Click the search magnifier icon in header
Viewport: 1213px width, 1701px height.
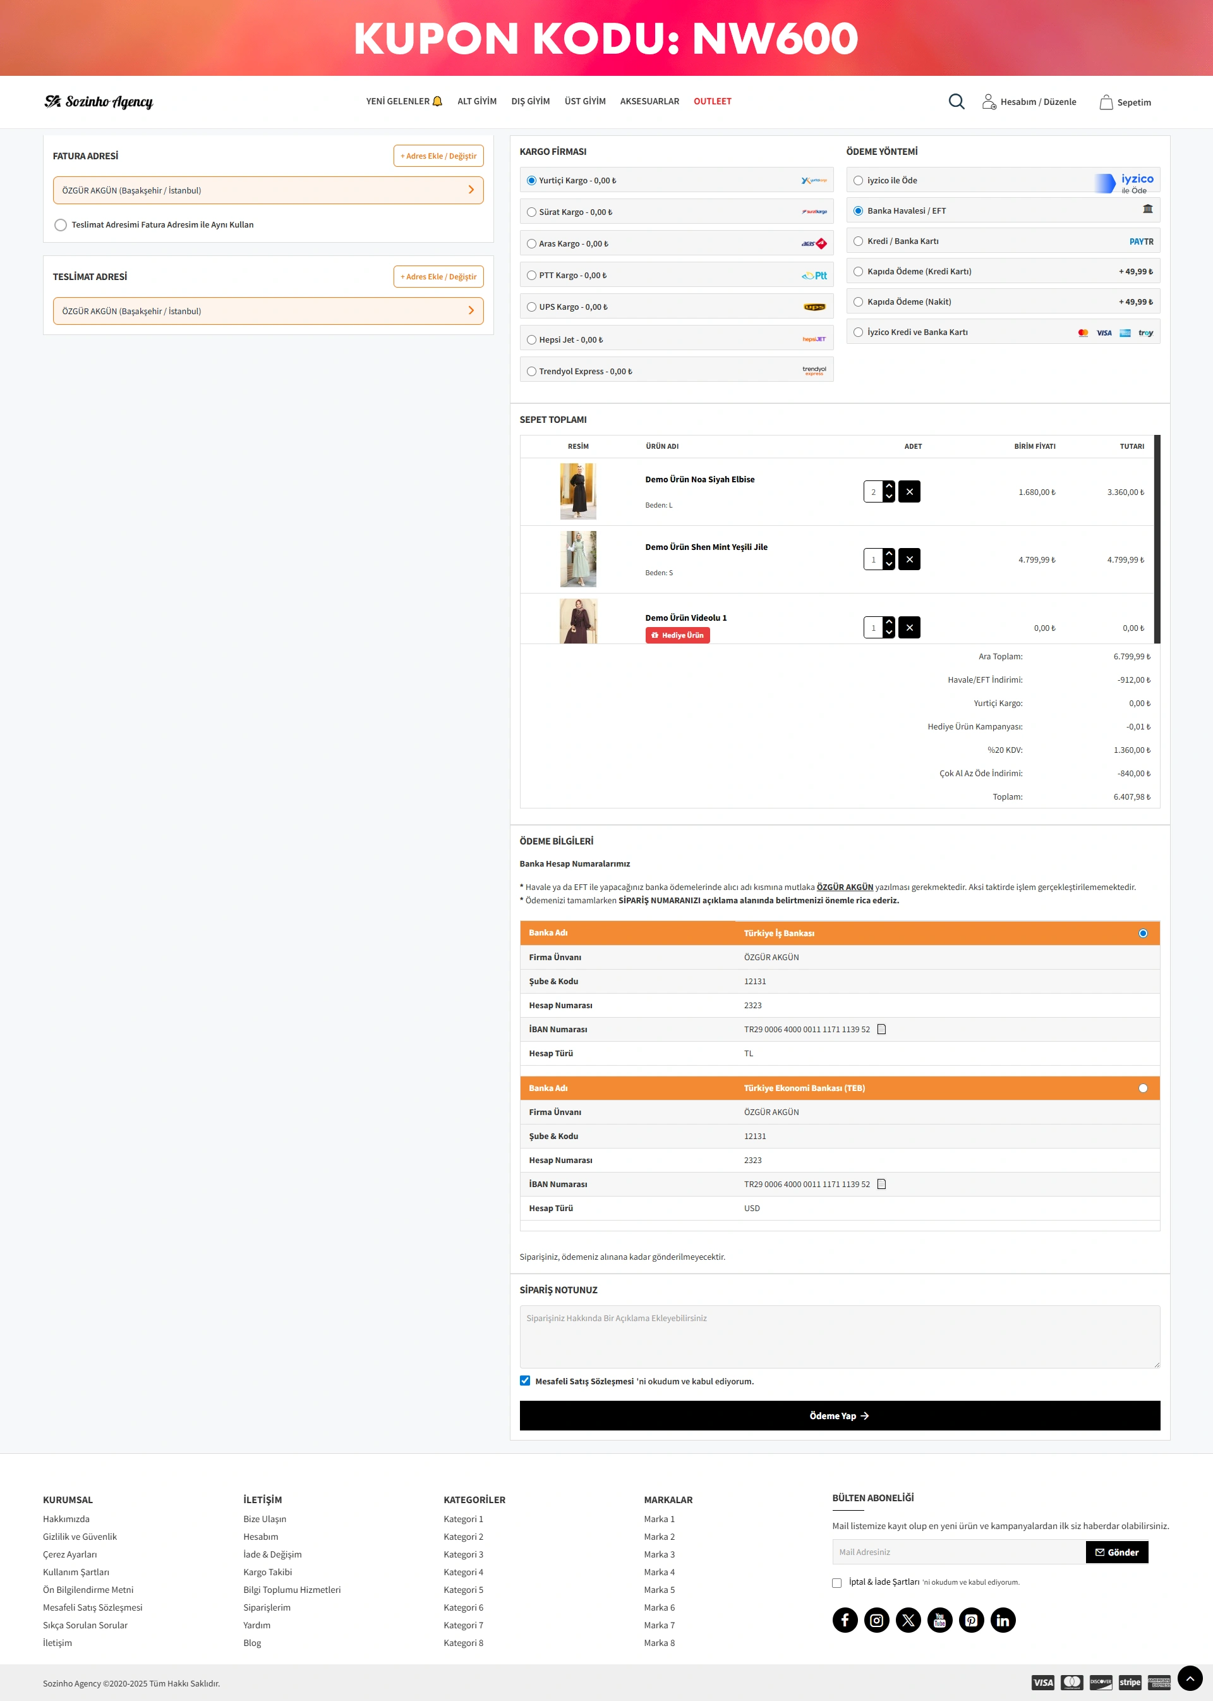[956, 102]
